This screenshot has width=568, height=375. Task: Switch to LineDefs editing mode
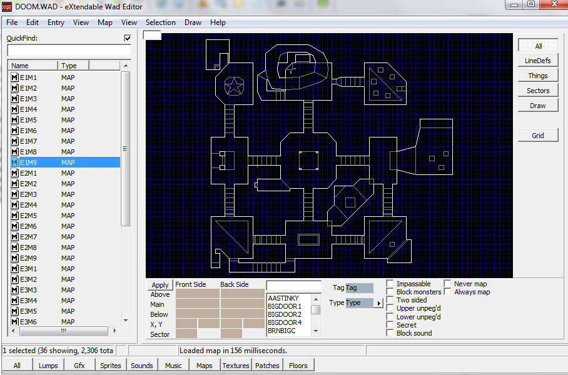[x=538, y=61]
